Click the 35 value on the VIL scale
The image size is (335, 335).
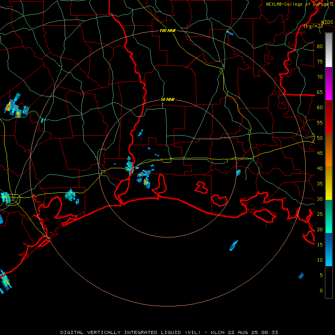320,184
